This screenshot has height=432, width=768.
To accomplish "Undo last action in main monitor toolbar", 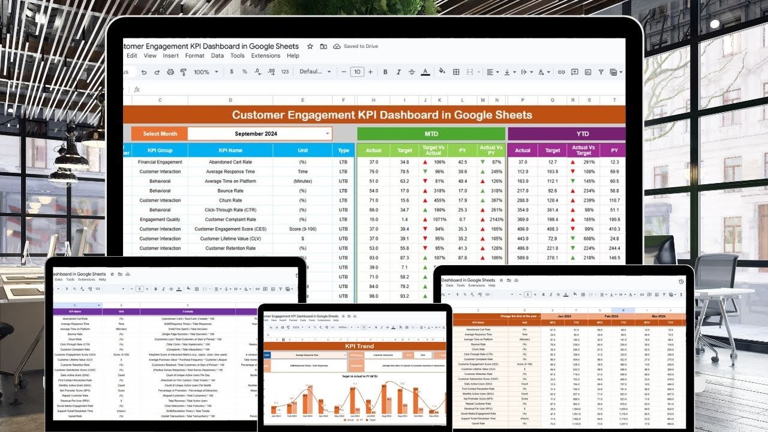I will coord(144,72).
